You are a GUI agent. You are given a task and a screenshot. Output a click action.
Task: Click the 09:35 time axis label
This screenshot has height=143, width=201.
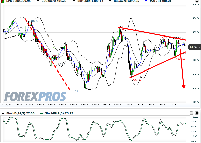(x=117, y=105)
